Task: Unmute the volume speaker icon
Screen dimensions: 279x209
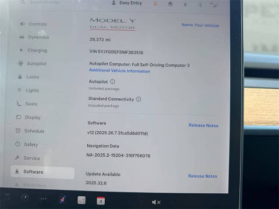Action: pyautogui.click(x=156, y=202)
